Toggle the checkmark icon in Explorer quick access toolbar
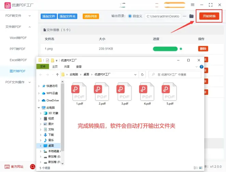The width and height of the screenshot is (226, 172). coord(47,60)
